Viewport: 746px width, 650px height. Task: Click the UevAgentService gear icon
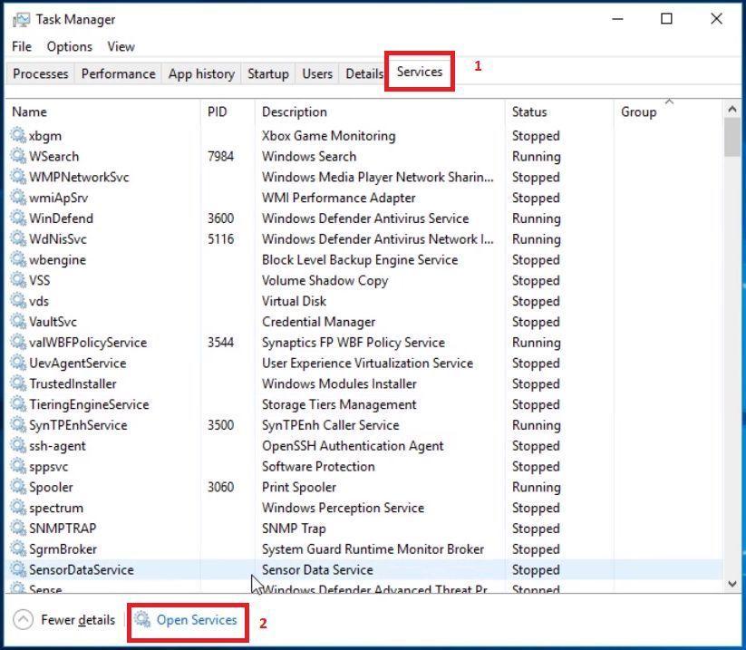pyautogui.click(x=18, y=363)
